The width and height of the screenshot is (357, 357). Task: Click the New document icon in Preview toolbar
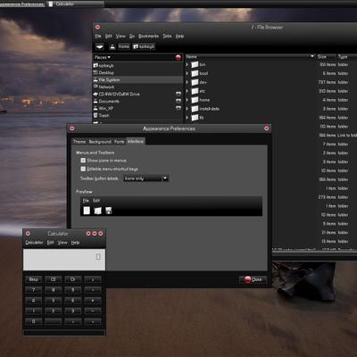pos(87,211)
